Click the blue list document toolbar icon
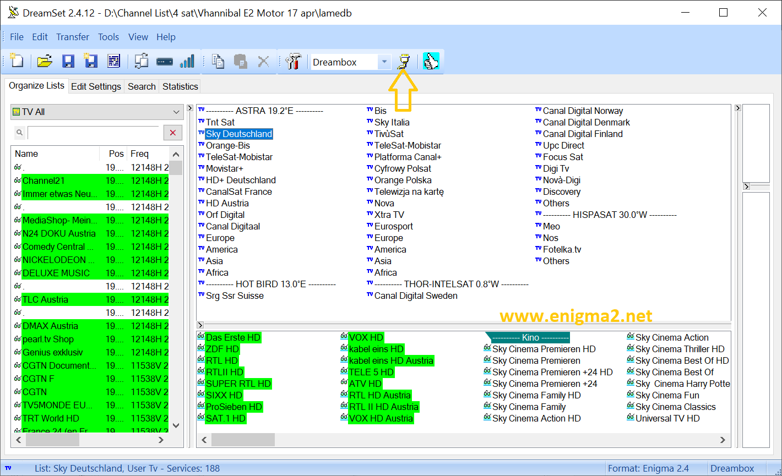 pos(113,62)
